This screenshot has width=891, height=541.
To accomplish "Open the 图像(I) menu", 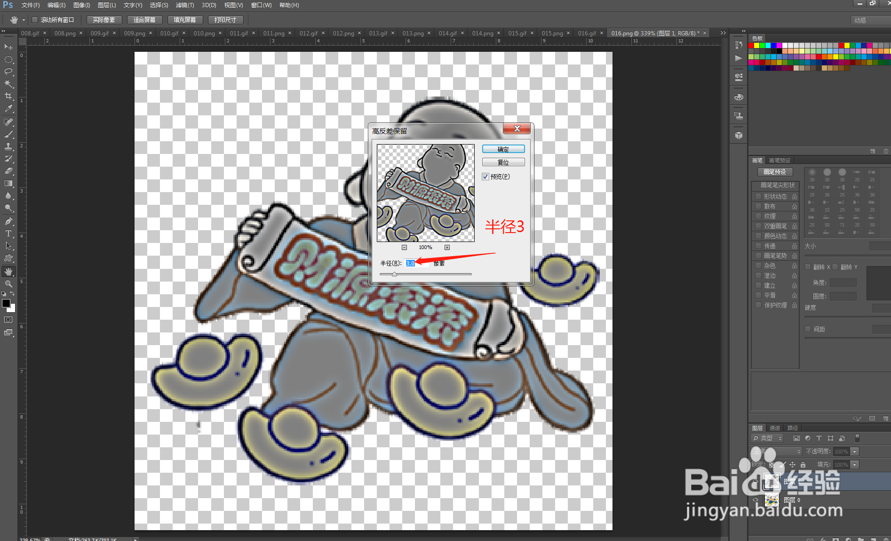I will 81,5.
